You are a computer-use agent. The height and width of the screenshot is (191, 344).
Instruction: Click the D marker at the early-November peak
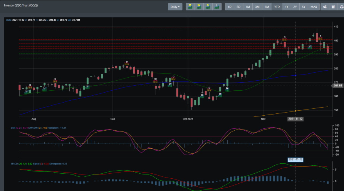click(x=285, y=38)
